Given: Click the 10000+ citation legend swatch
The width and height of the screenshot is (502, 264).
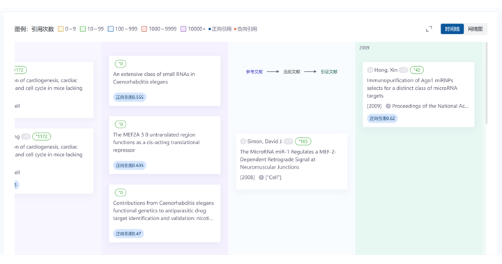Looking at the screenshot, I should [x=183, y=29].
